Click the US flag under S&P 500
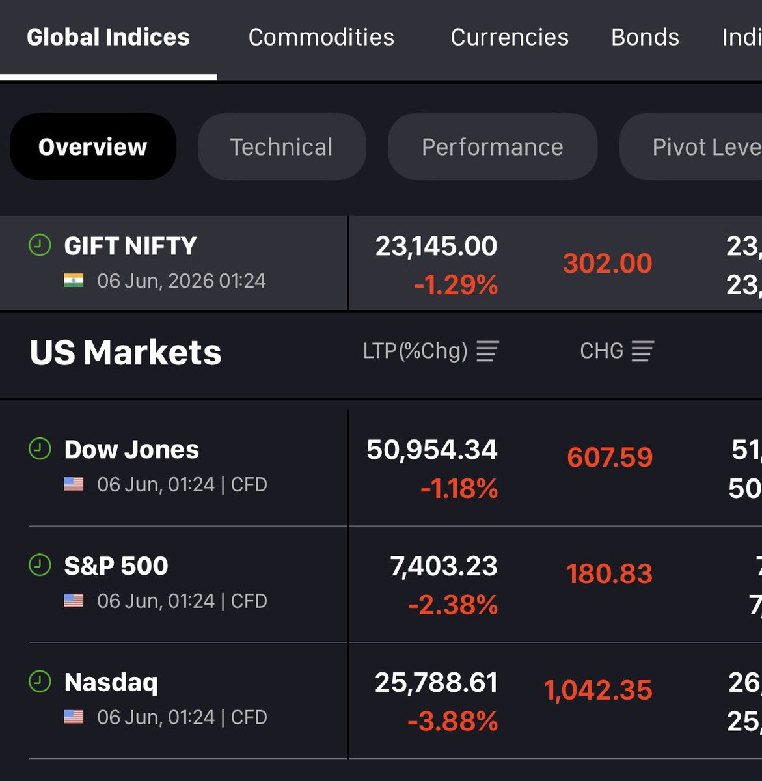 tap(74, 600)
